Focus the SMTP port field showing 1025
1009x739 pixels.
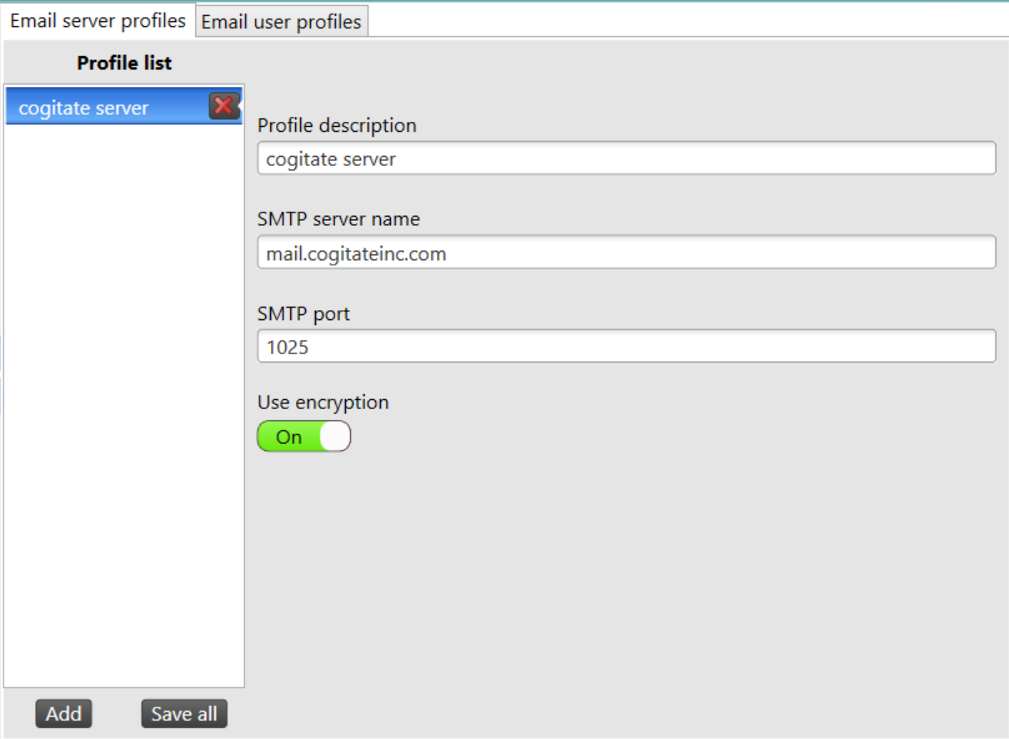click(x=626, y=346)
